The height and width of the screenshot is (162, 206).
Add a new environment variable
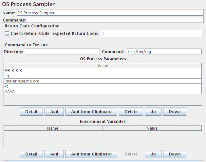click(x=54, y=154)
